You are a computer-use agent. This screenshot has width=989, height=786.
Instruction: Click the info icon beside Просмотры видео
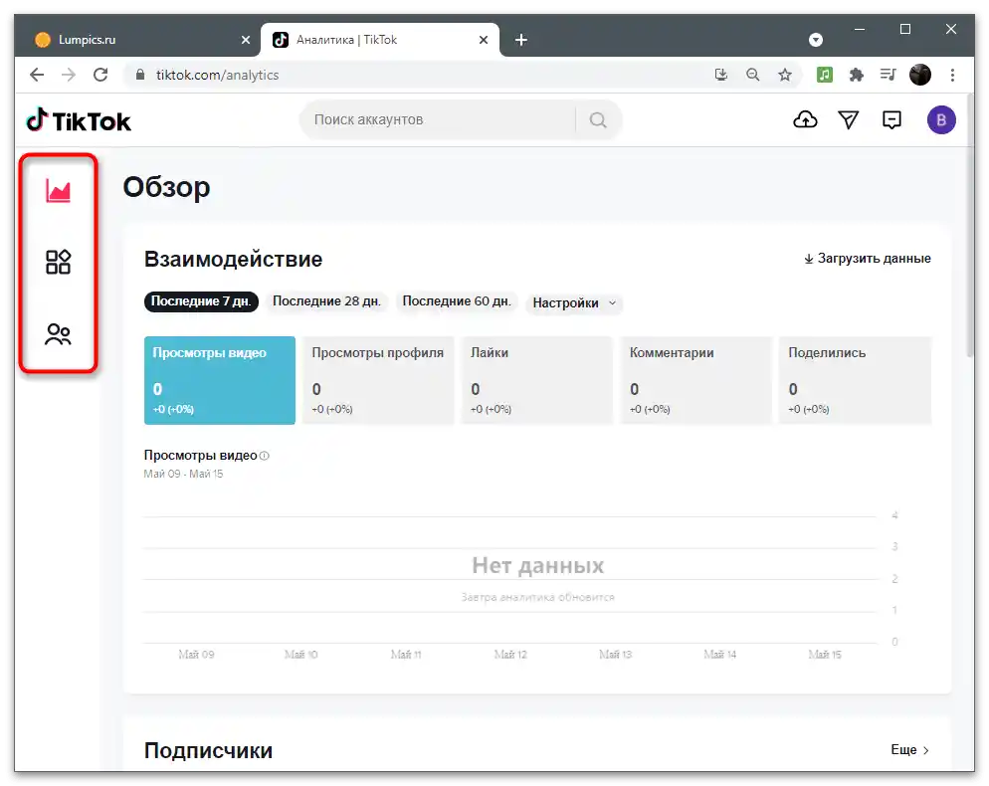265,456
